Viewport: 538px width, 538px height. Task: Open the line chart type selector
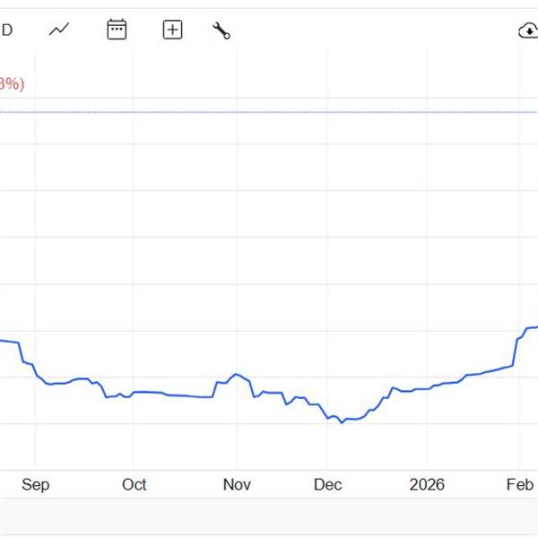(59, 30)
